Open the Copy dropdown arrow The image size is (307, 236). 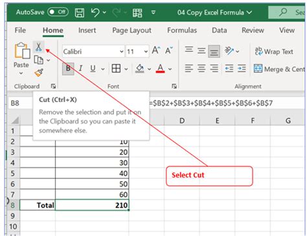pyautogui.click(x=49, y=60)
